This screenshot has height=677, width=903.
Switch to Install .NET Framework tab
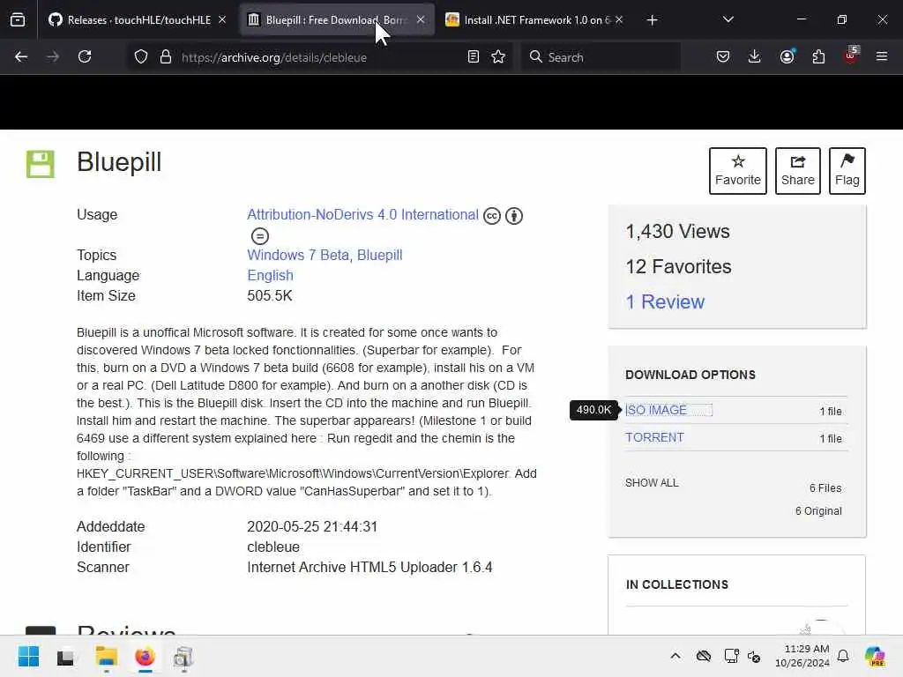click(535, 20)
